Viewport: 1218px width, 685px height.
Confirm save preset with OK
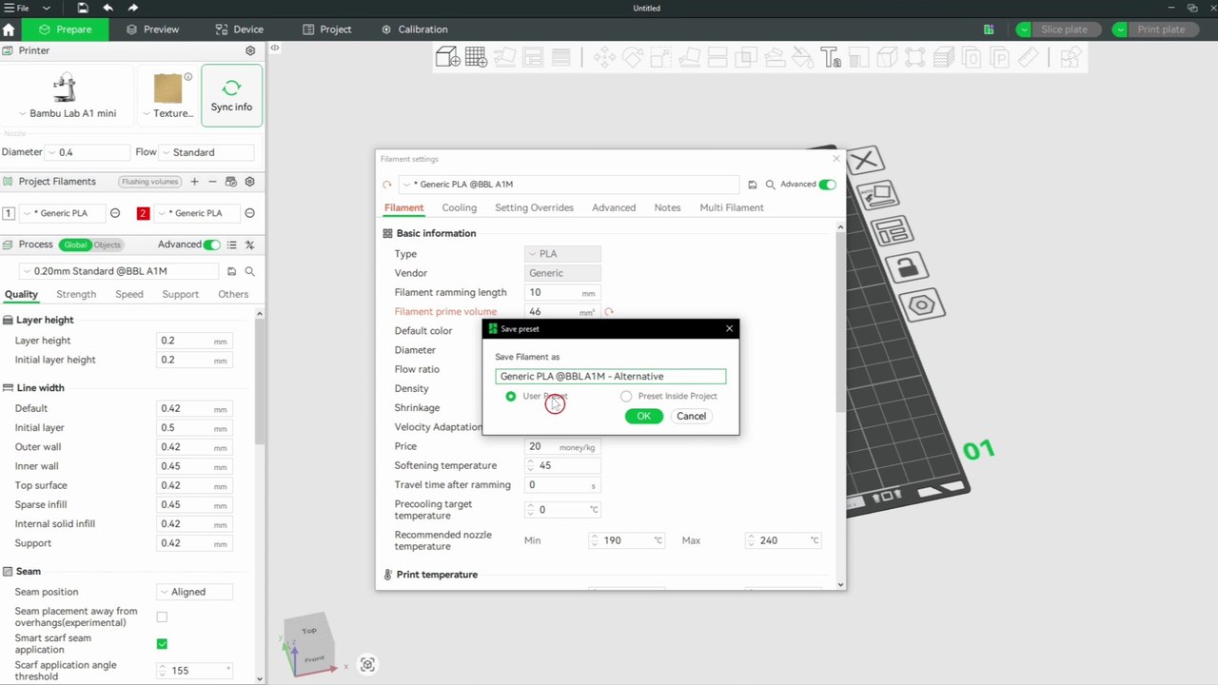point(643,416)
